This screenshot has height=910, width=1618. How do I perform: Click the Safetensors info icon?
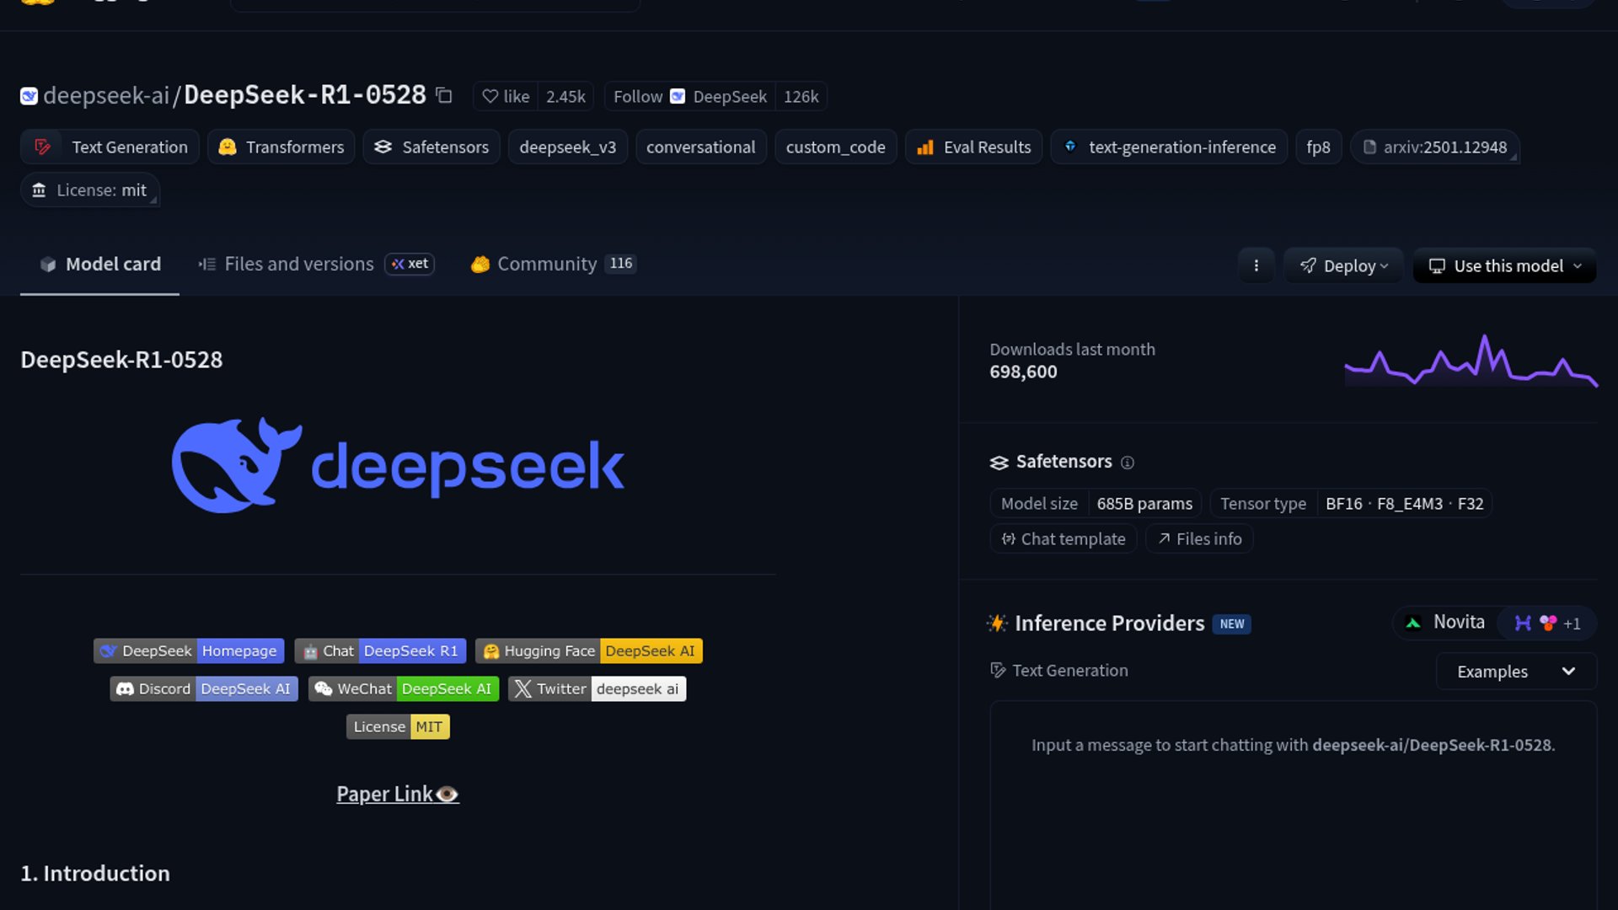pos(1128,463)
